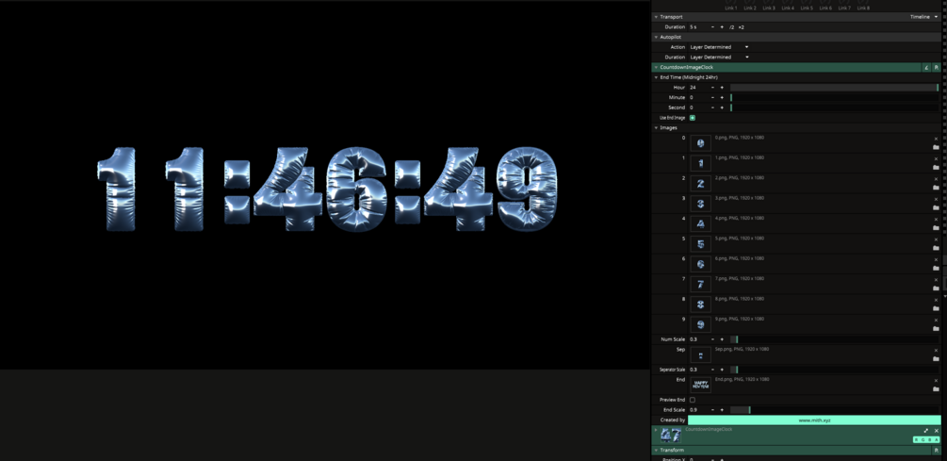Clear the 9.png image slot

click(x=936, y=321)
